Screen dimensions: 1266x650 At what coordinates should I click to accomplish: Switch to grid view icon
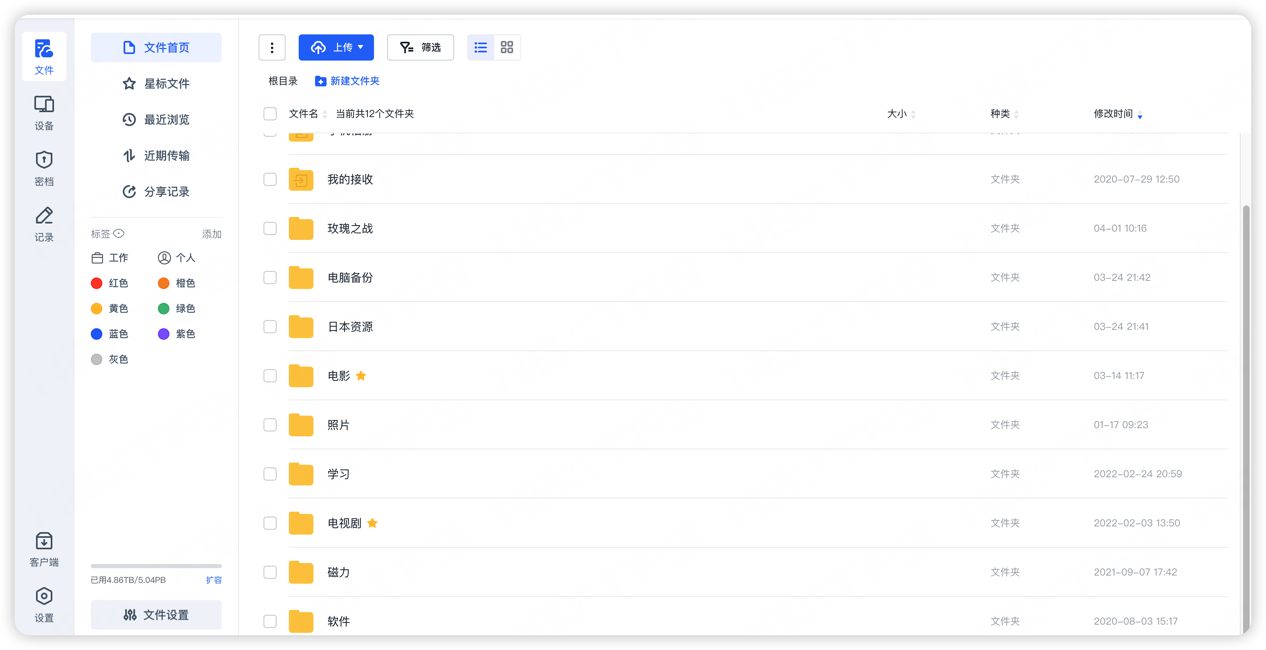point(507,47)
